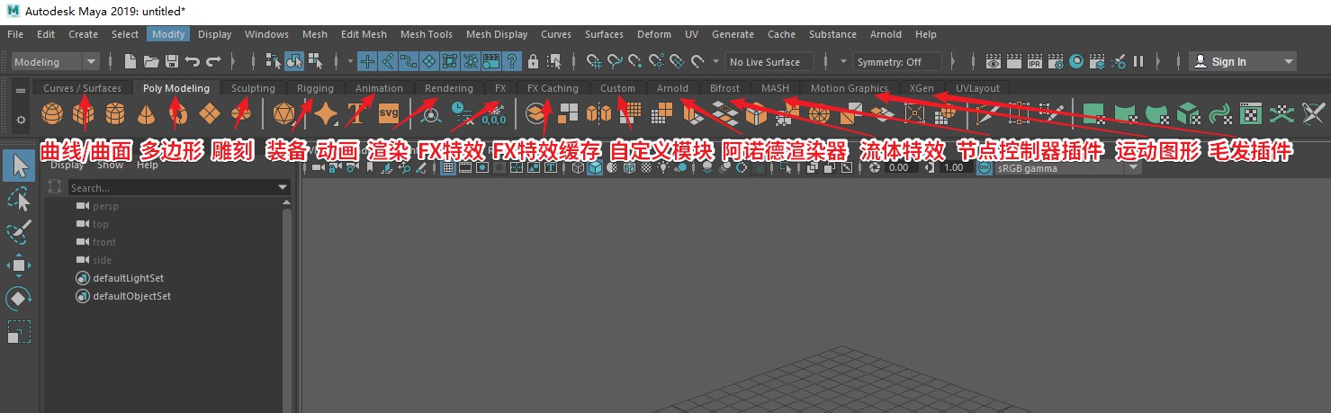The width and height of the screenshot is (1331, 413).
Task: Switch to the Sculpting shelf tab
Action: pyautogui.click(x=253, y=88)
